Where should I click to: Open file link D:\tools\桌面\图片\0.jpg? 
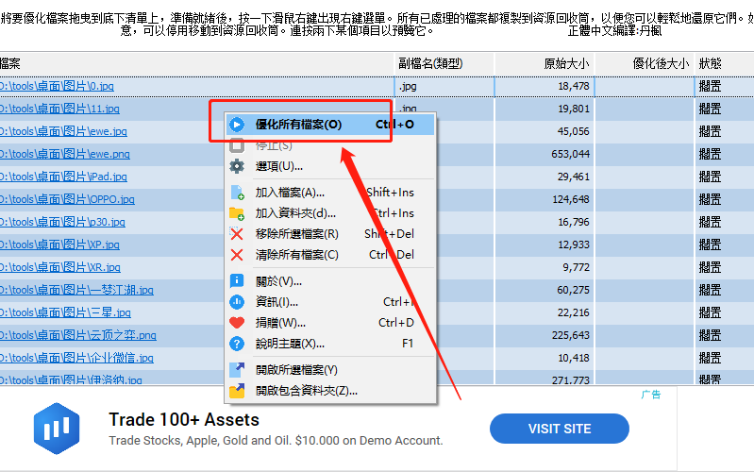click(57, 86)
